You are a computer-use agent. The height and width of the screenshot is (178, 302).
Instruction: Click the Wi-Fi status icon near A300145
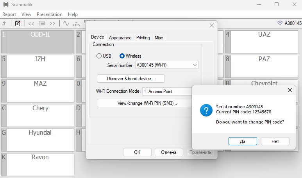(x=280, y=23)
